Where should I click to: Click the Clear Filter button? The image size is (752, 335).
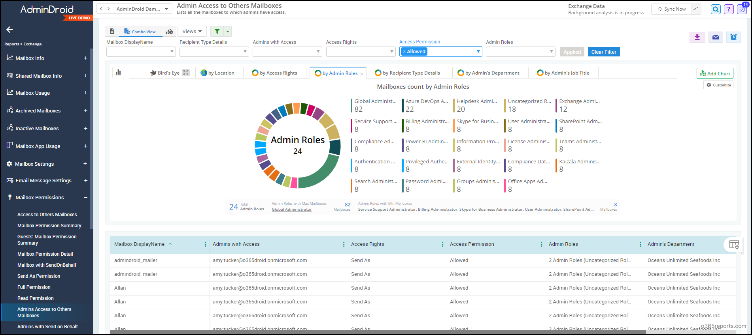[604, 52]
